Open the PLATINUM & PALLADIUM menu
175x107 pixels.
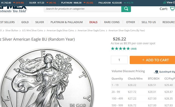point(67,22)
